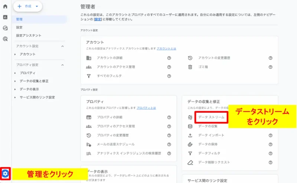Image resolution: width=297 pixels, height=183 pixels.
Task: Click the プロパティの変更履歴 history icon
Action: (x=89, y=135)
